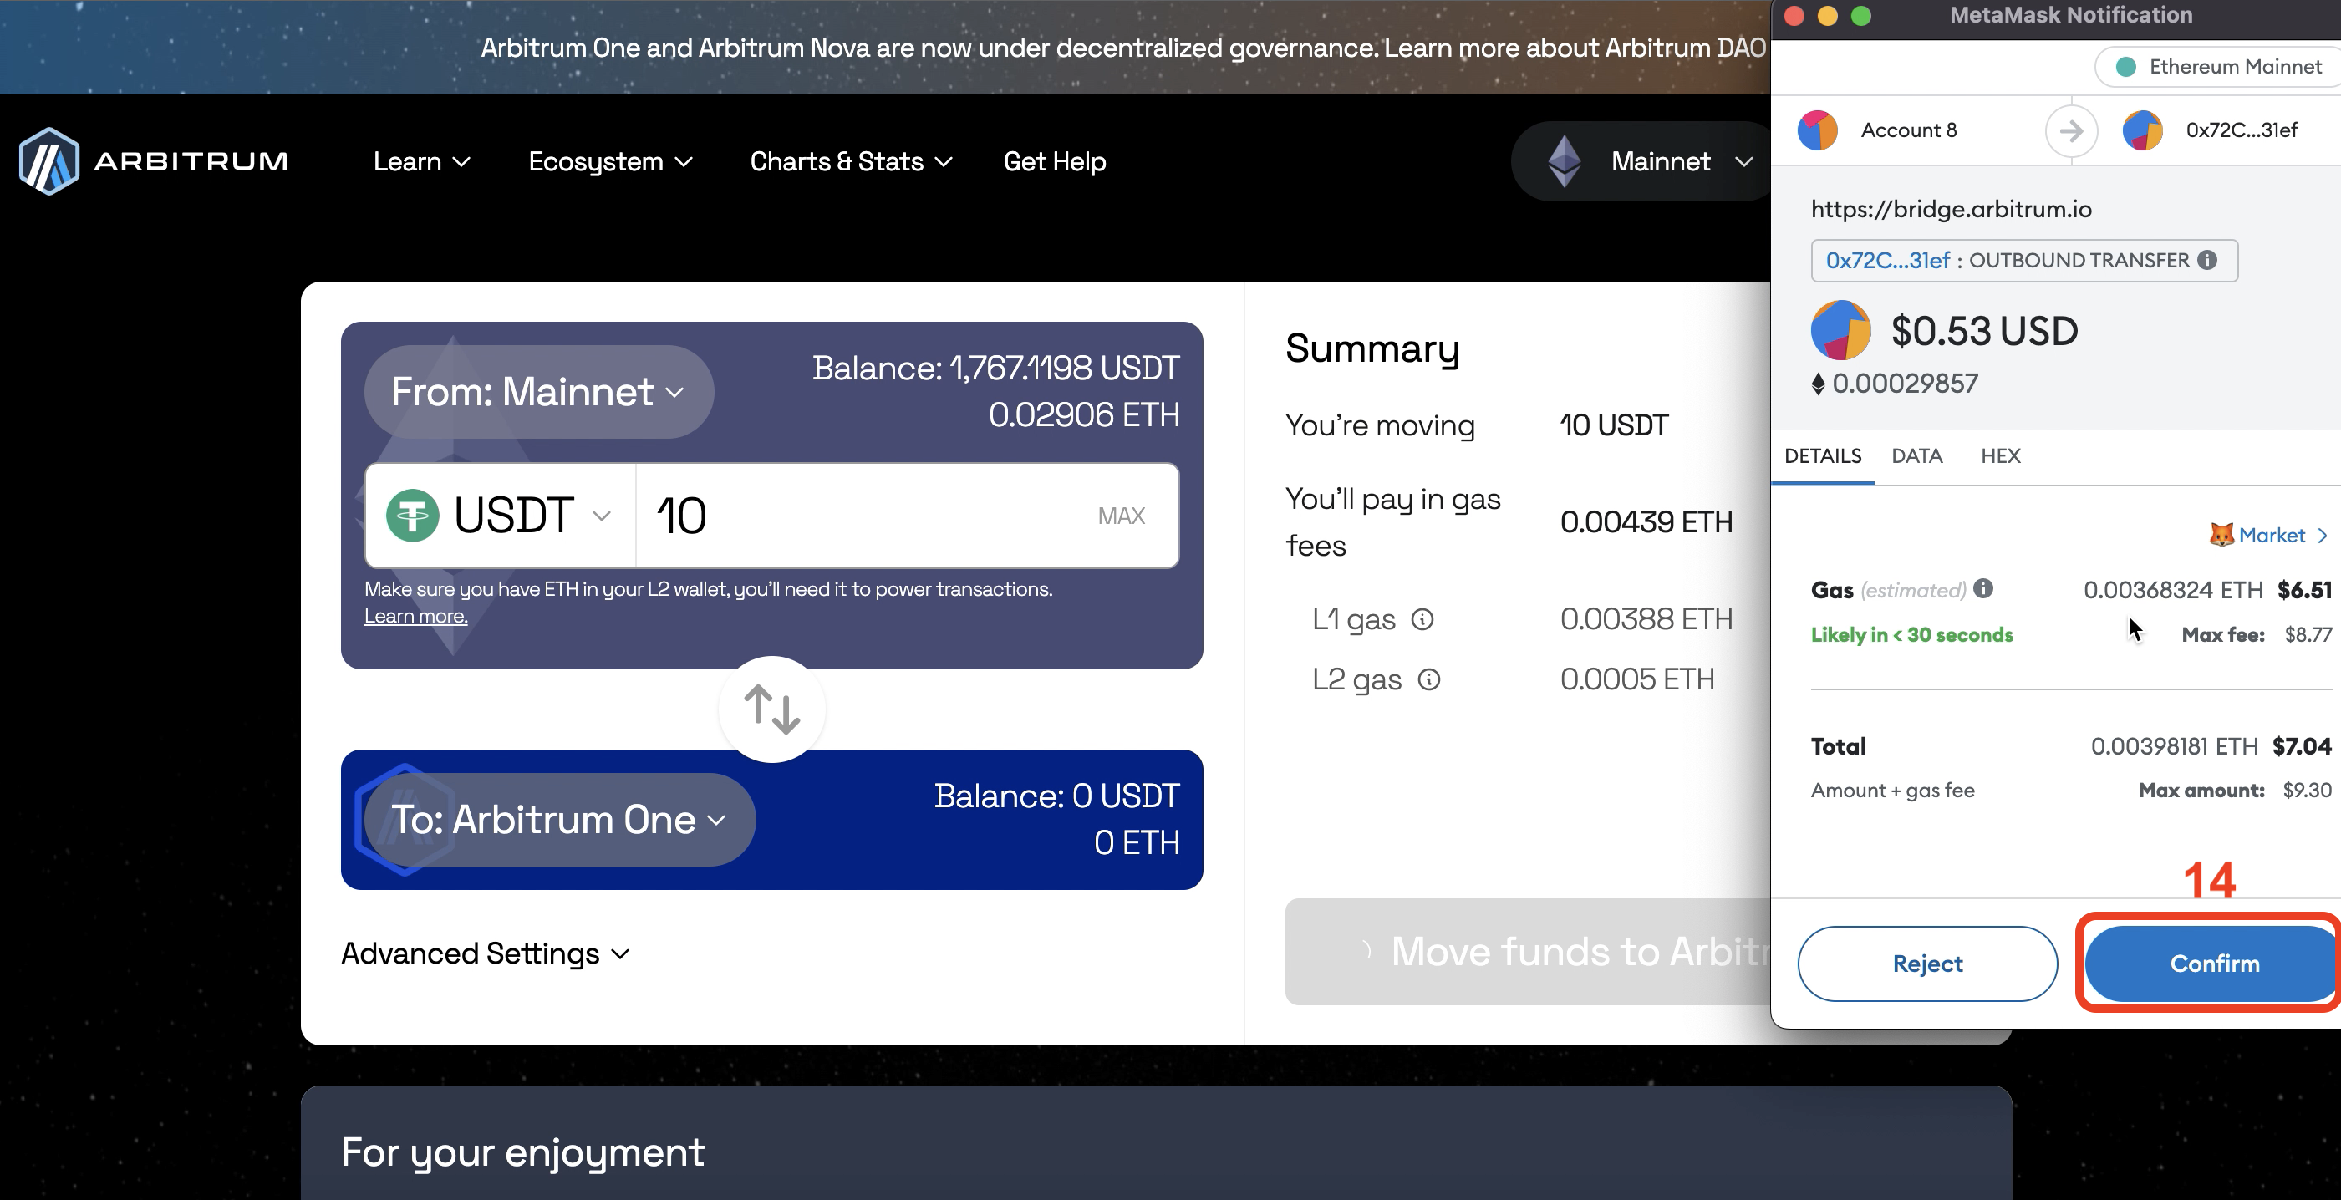Viewport: 2341px width, 1200px height.
Task: Click the L2 gas info icon
Action: click(x=1428, y=679)
